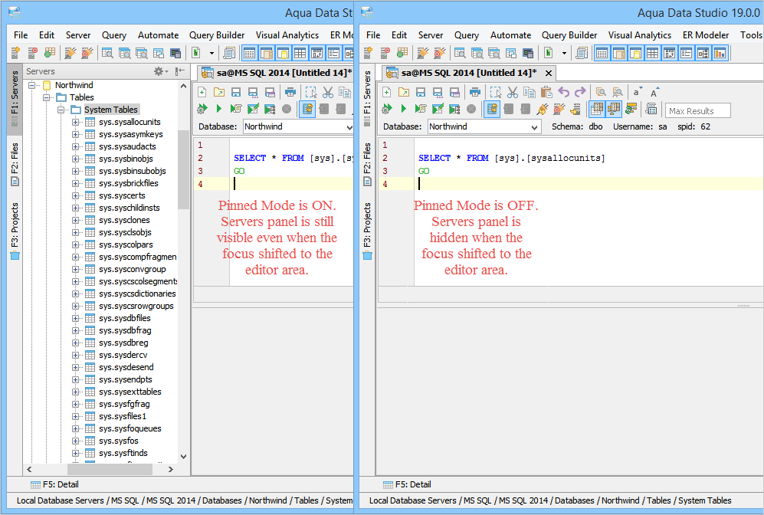Image resolution: width=764 pixels, height=515 pixels.
Task: Click the Max Results input field
Action: [x=698, y=110]
